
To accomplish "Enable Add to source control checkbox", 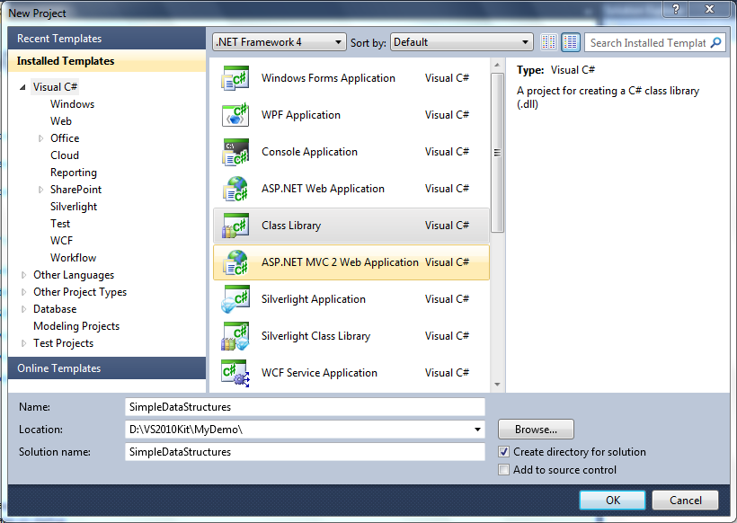I will [x=503, y=469].
